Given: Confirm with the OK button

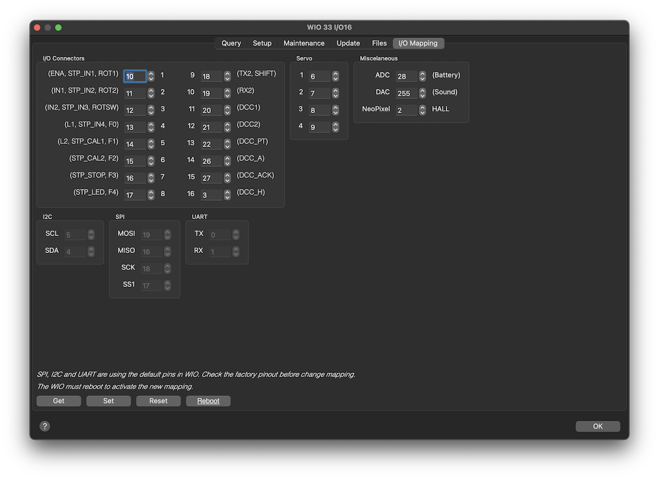Looking at the screenshot, I should (x=597, y=426).
